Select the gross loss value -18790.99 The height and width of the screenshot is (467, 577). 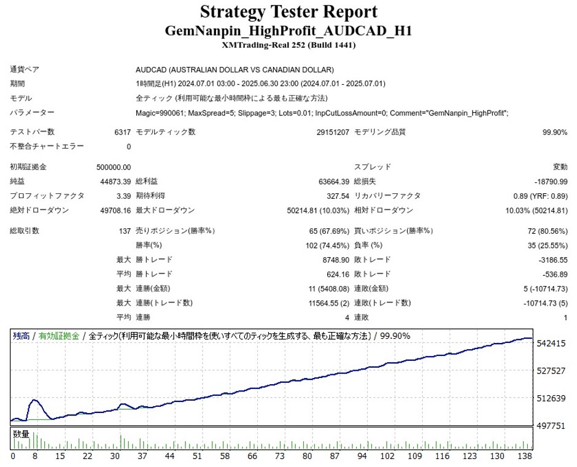552,182
